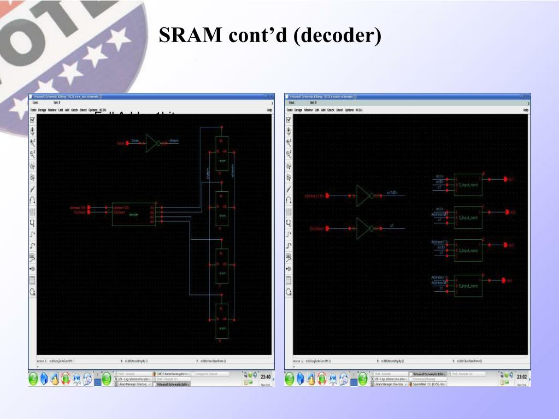Click Zoom In icon in left sram window
Screen dimensions: 559x419
pyautogui.click(x=32, y=143)
